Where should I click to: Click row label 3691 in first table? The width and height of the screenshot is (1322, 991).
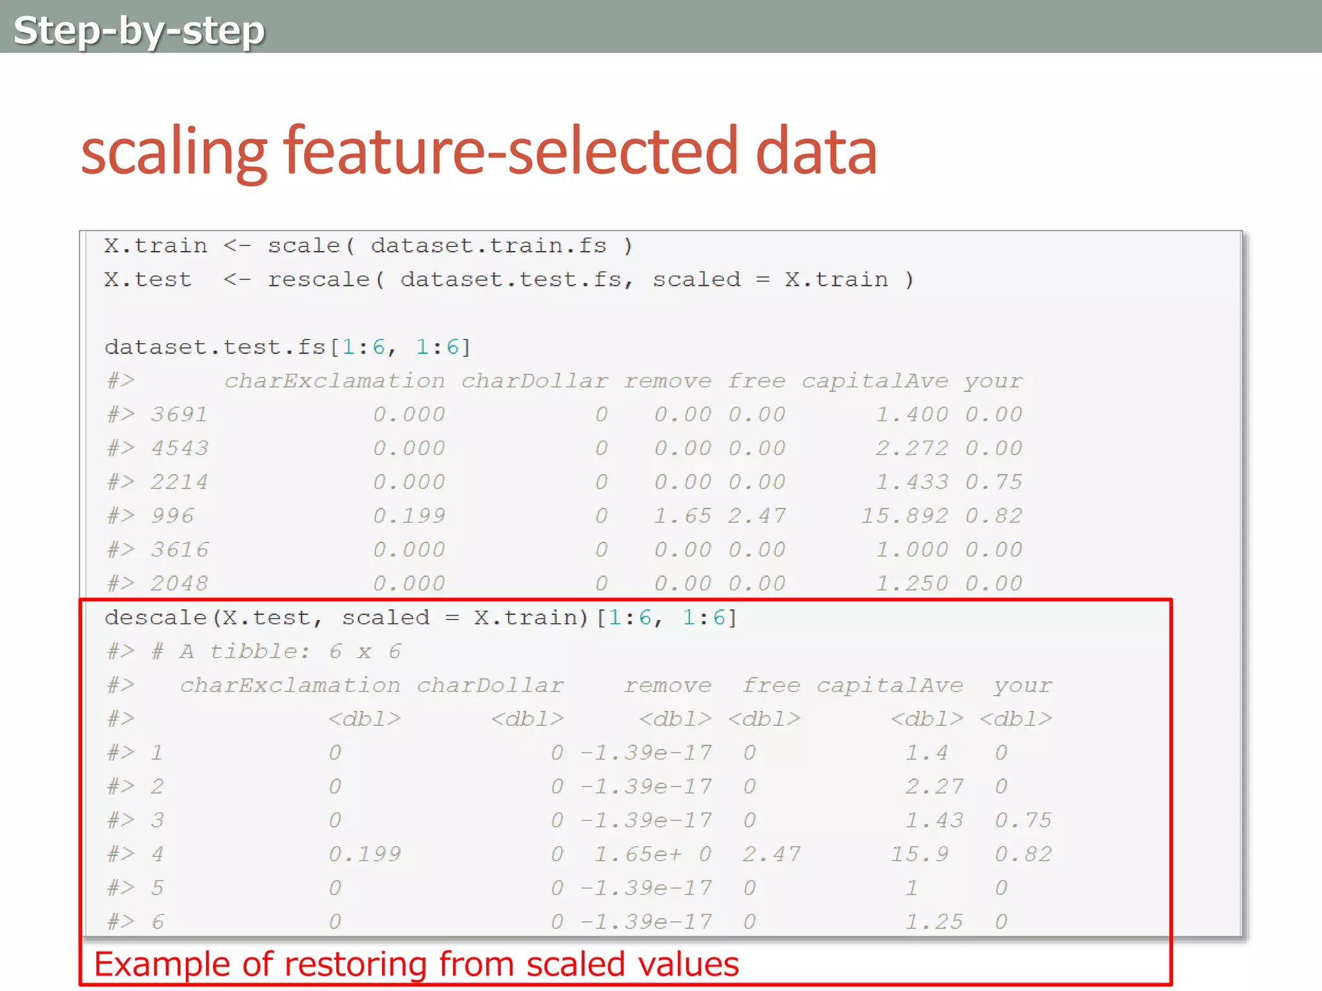[179, 414]
